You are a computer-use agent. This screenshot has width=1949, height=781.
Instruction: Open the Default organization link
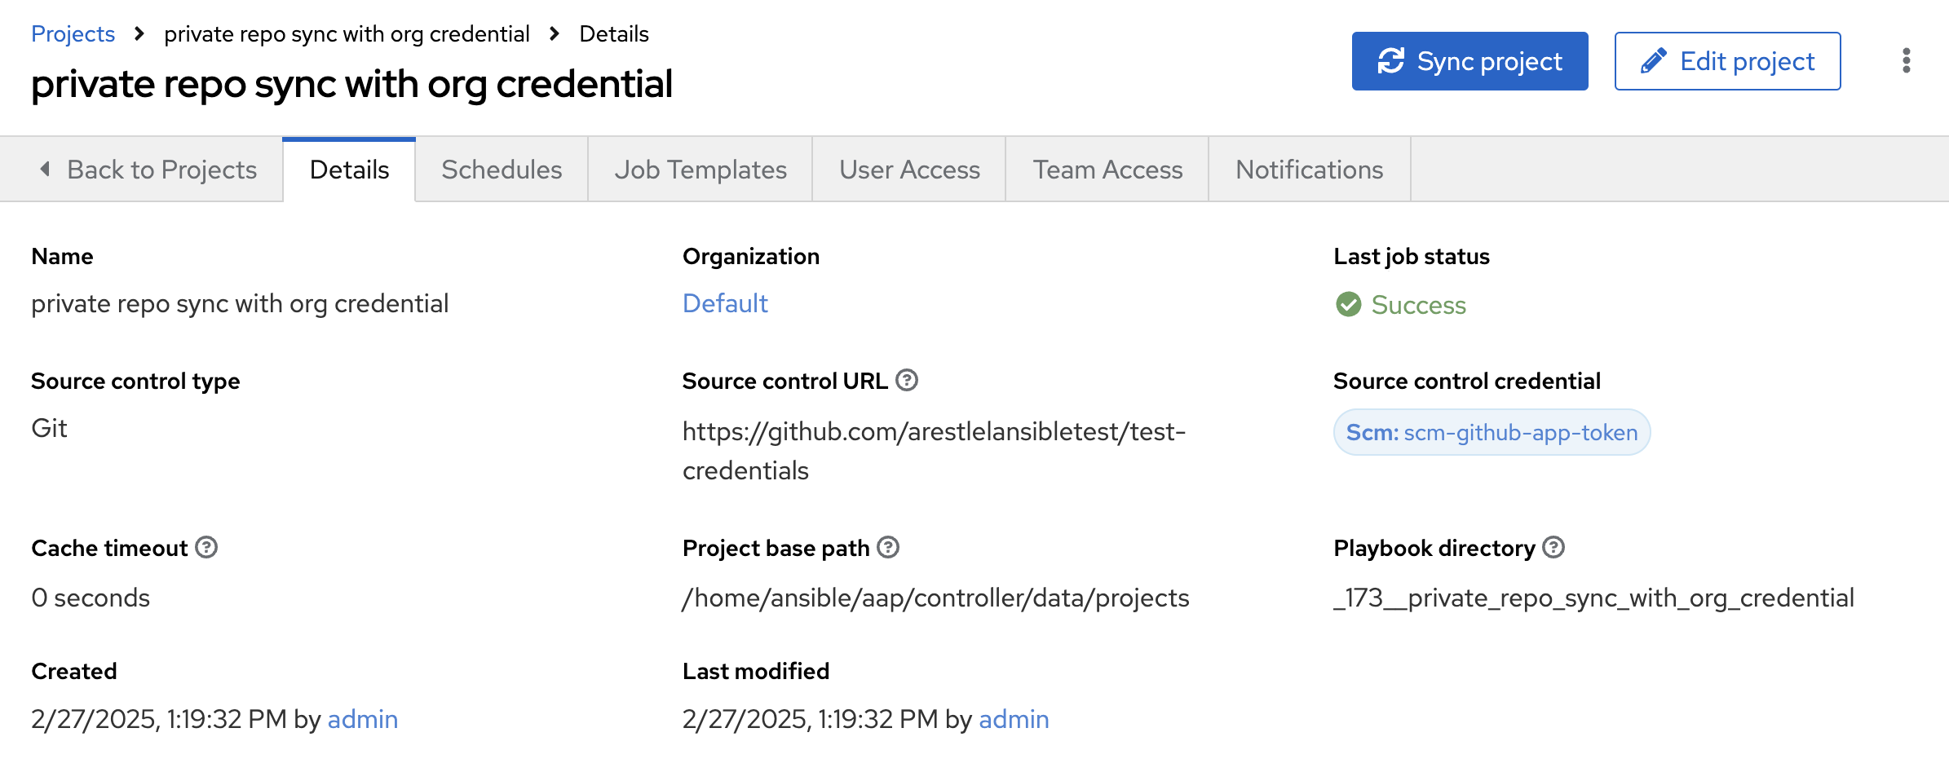click(725, 303)
